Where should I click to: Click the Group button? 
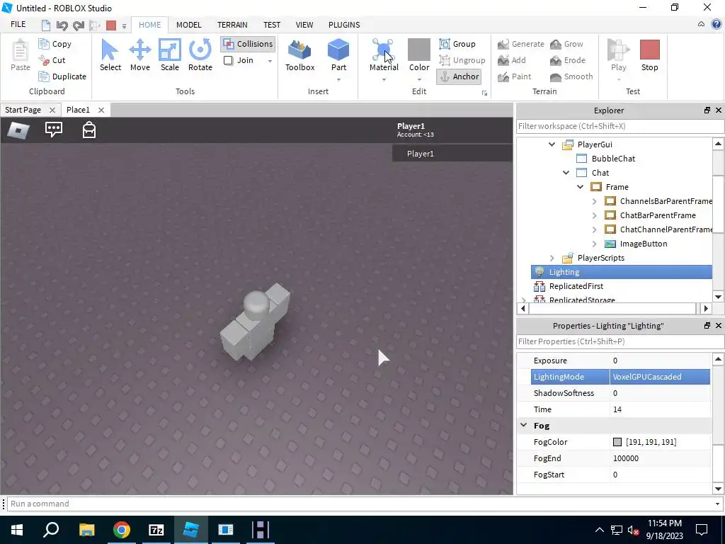457,44
